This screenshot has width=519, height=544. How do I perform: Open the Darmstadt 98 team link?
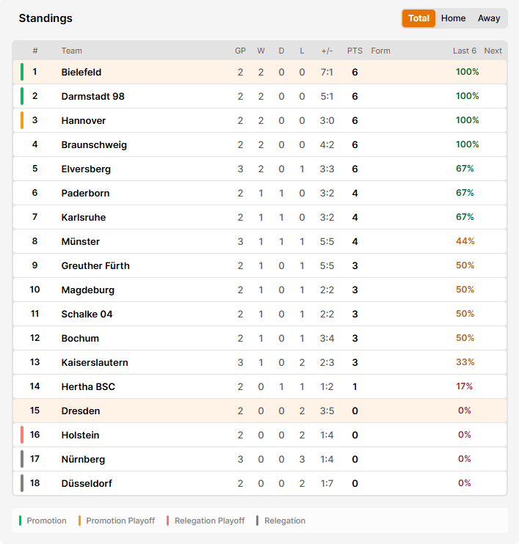(92, 97)
